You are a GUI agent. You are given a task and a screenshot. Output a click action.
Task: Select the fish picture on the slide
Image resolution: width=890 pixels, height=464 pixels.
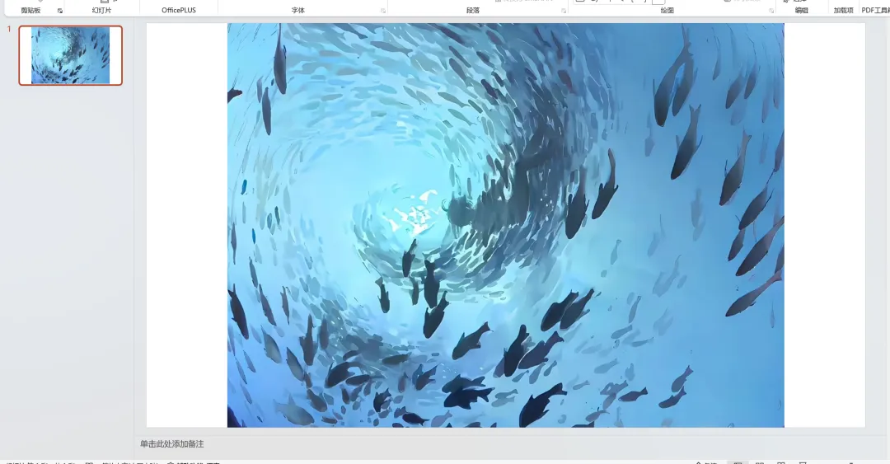506,226
